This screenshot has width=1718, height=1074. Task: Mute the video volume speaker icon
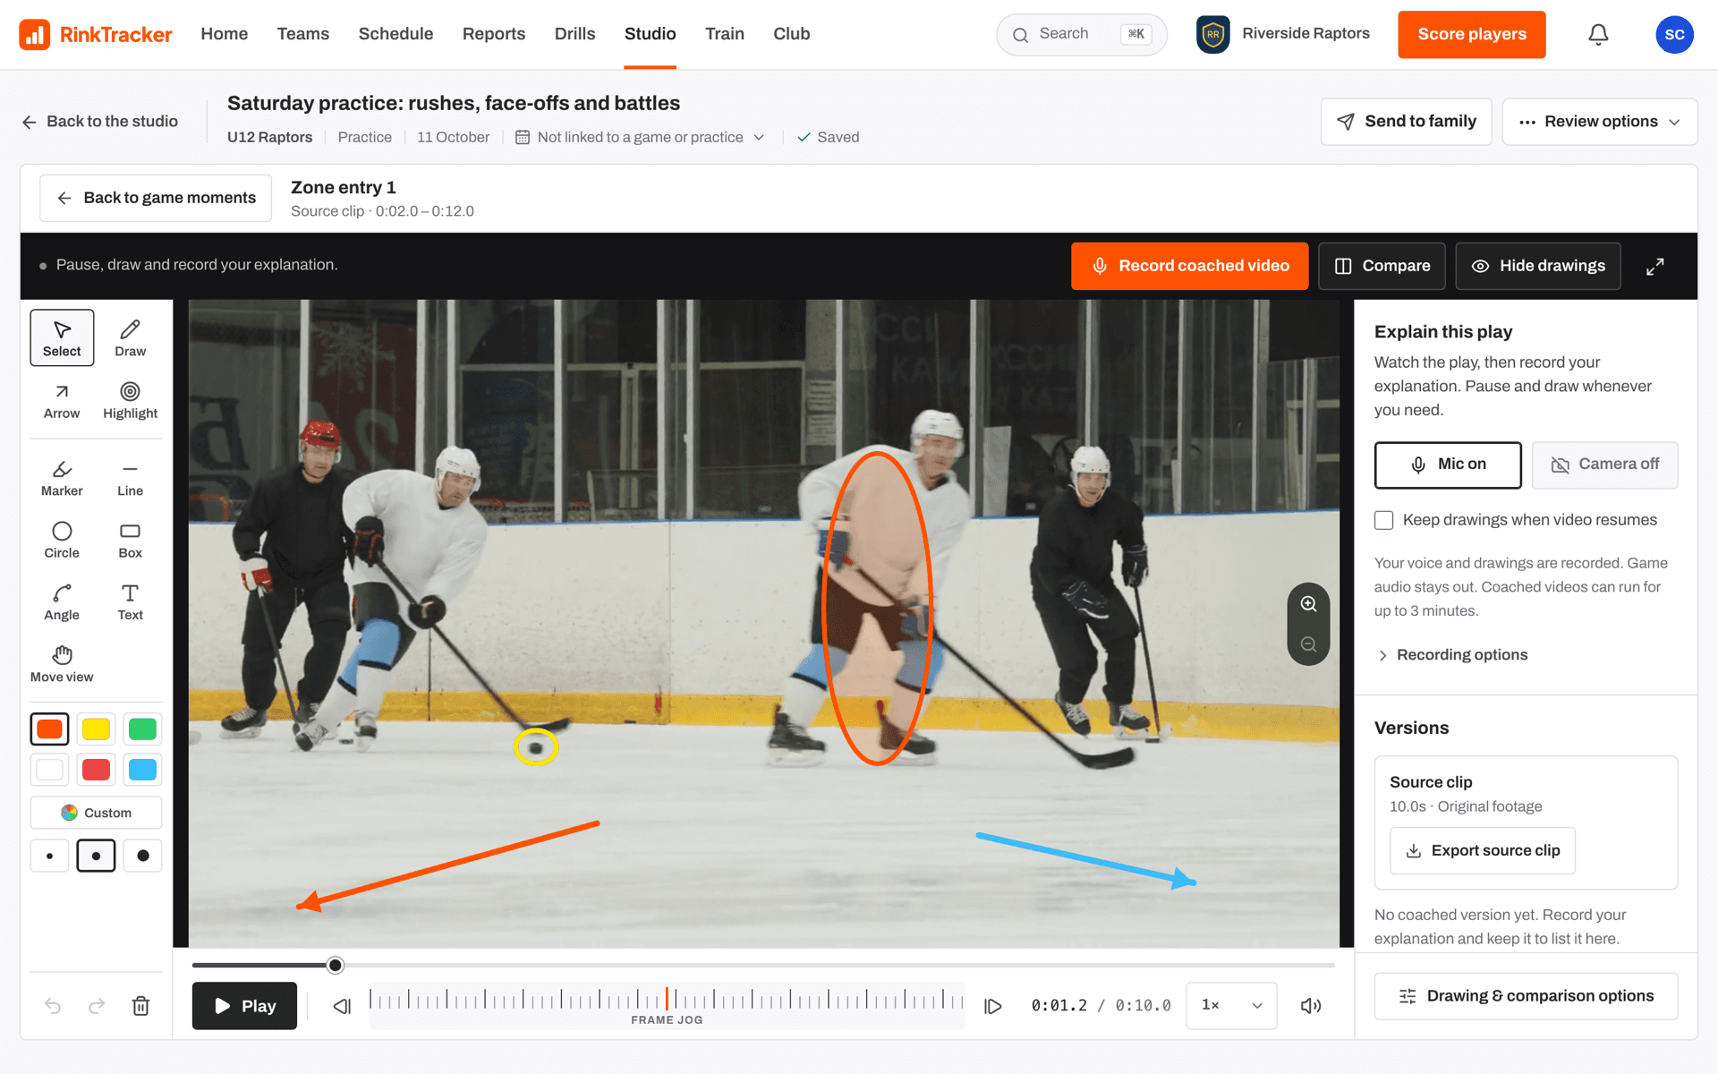pos(1311,1006)
